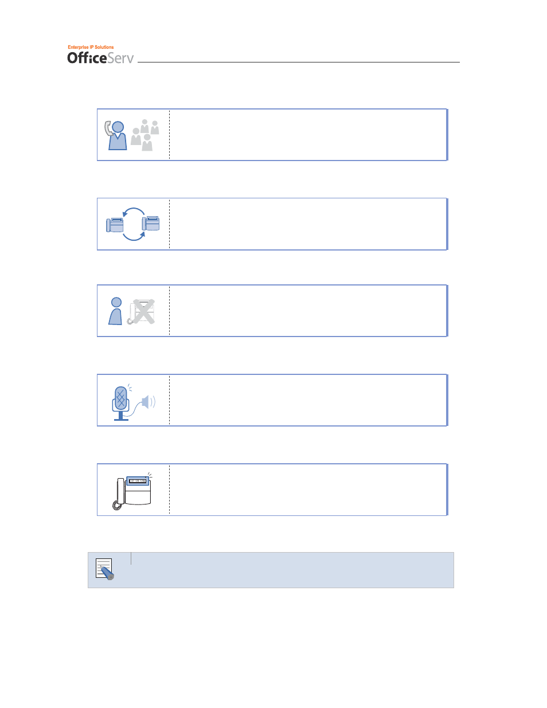Click the circular arrows between the two phones
This screenshot has height=708, width=547.
[134, 224]
